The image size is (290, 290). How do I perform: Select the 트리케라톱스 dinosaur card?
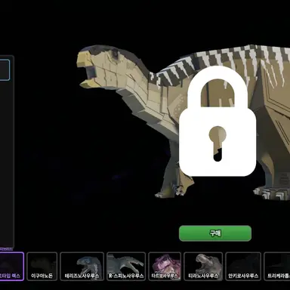click(x=277, y=267)
